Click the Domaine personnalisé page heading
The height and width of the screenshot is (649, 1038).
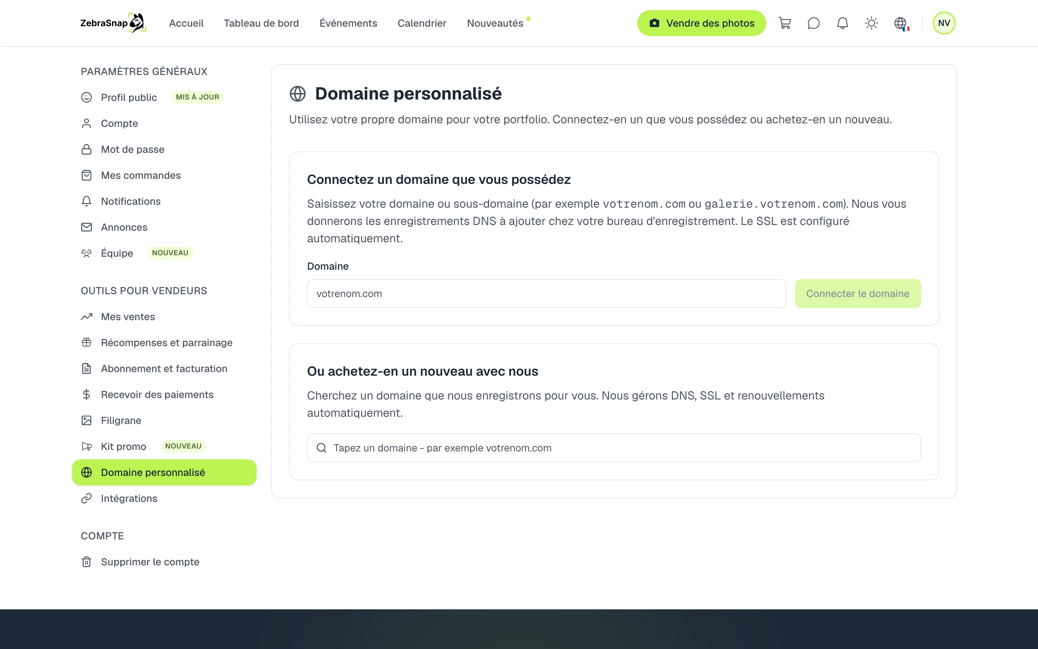pos(408,94)
